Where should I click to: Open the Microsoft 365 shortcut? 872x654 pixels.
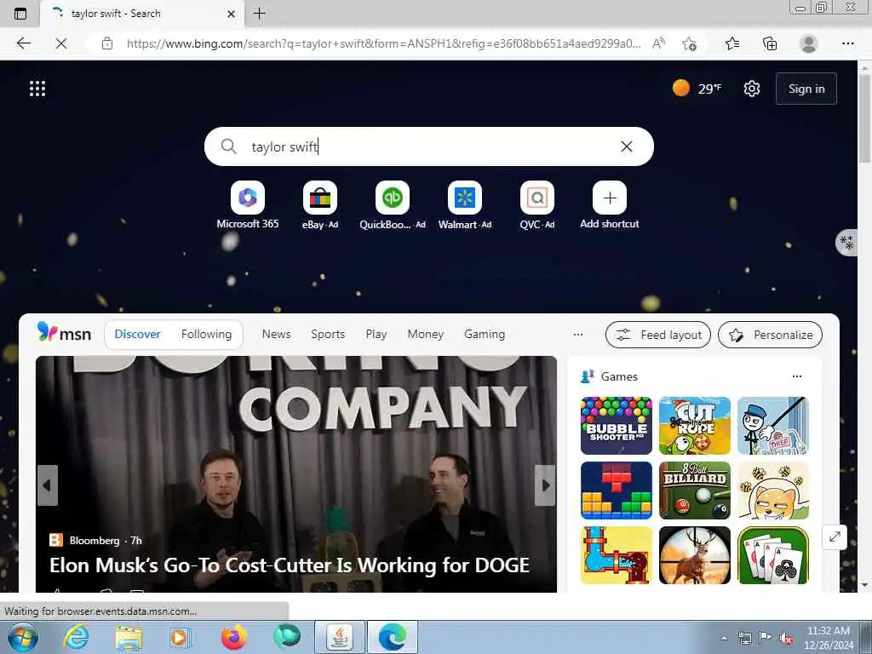[248, 205]
